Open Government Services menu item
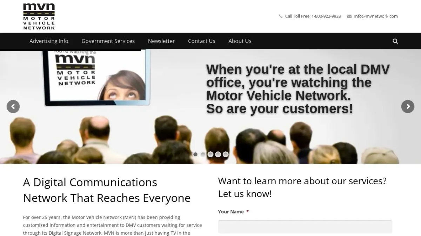The image size is (421, 236). click(108, 41)
